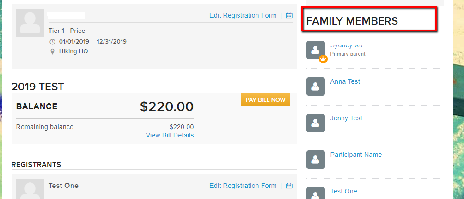The image size is (464, 199).
Task: Open View Bill Details link
Action: (x=170, y=135)
